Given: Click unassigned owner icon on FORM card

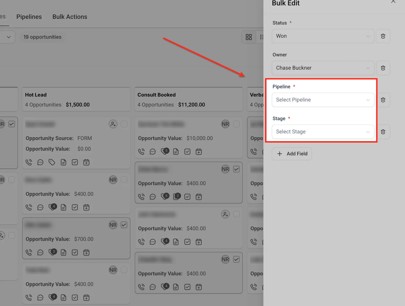Looking at the screenshot, I should pyautogui.click(x=113, y=124).
